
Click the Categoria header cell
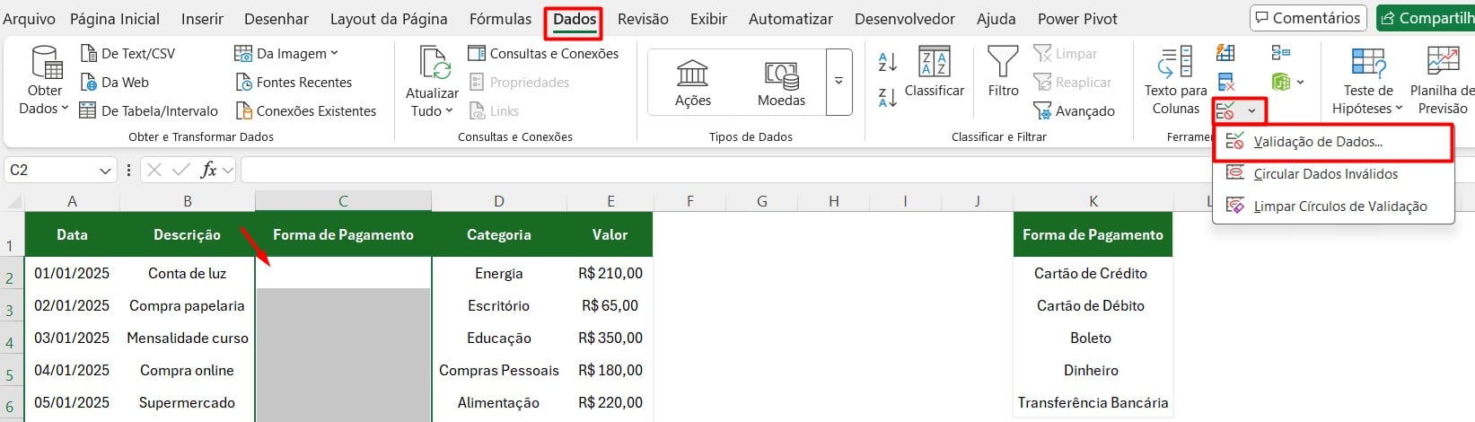pyautogui.click(x=499, y=234)
